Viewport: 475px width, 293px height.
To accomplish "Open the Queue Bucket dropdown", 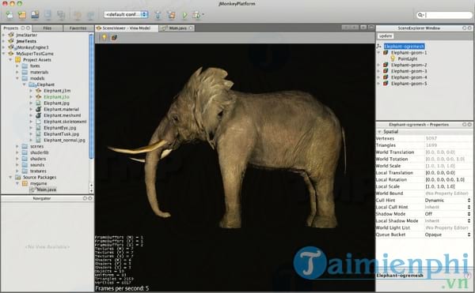I will [448, 235].
